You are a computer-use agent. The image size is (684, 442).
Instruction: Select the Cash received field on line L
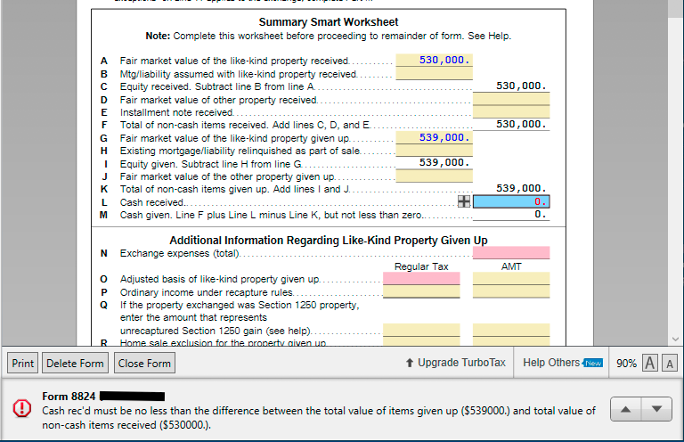pos(510,202)
